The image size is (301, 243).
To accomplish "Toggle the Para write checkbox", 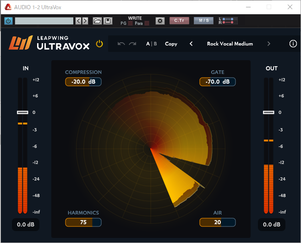I will click(147, 23).
